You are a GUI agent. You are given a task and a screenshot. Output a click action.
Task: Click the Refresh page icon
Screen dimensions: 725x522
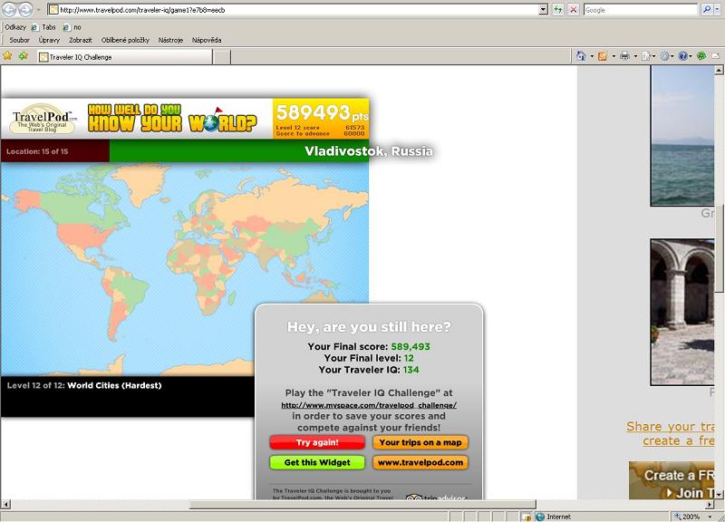tap(559, 9)
